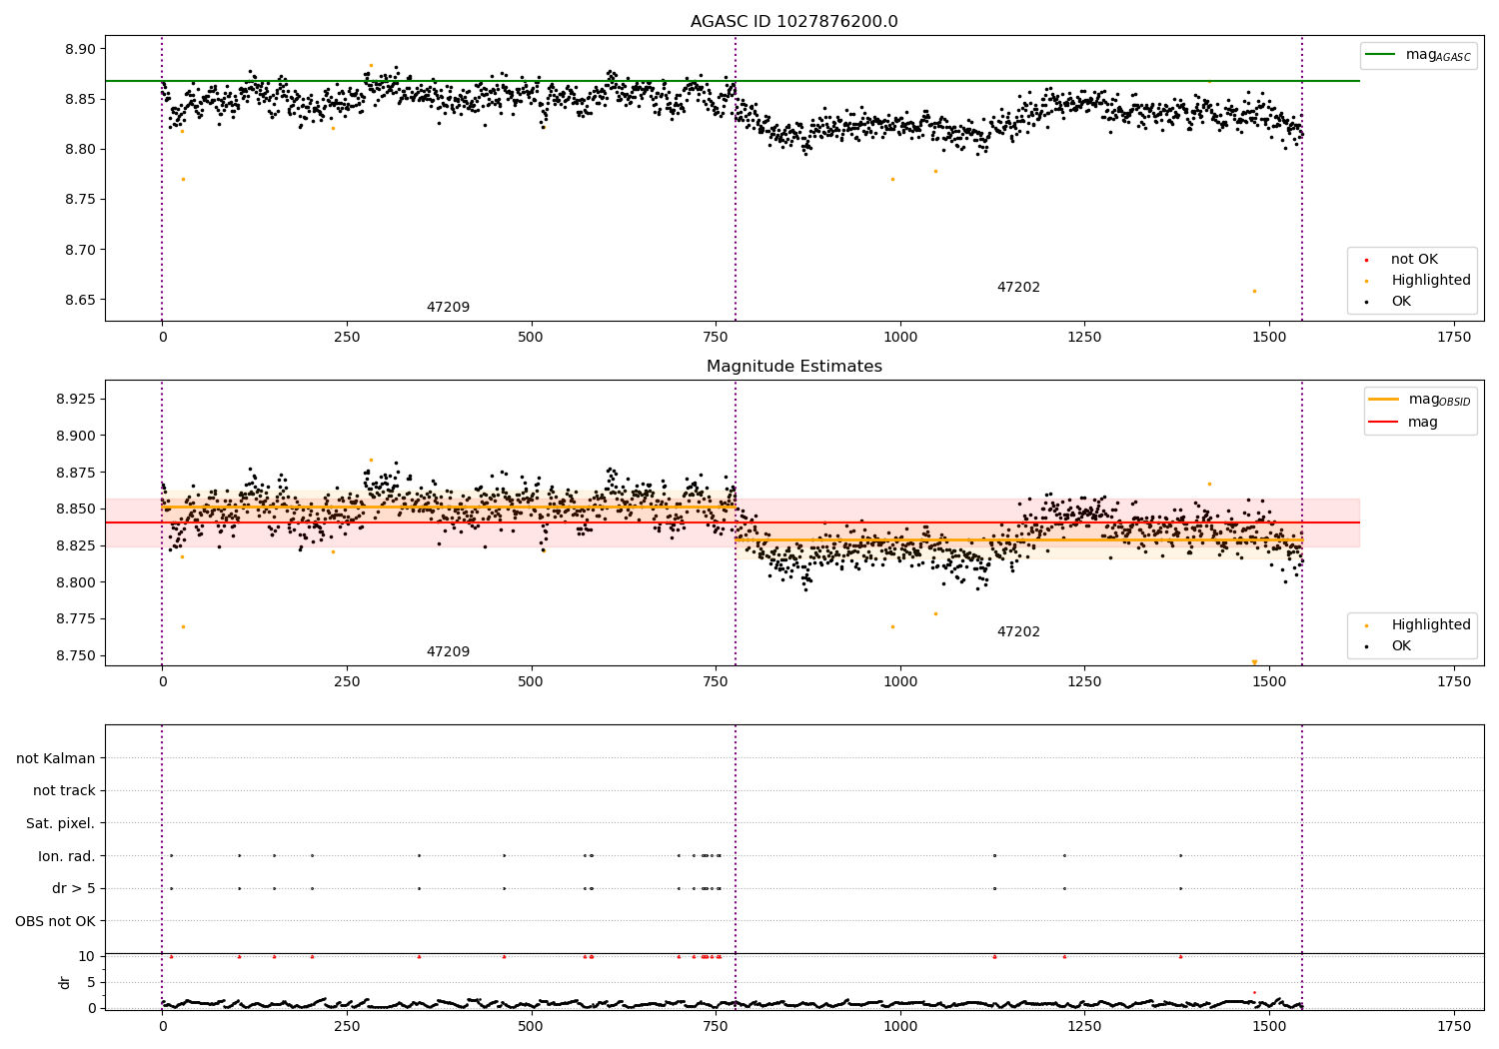This screenshot has height=1049, width=1499.
Task: Click the 1000 x-axis tick in the Magnitude Estimates plot
Action: [x=899, y=682]
